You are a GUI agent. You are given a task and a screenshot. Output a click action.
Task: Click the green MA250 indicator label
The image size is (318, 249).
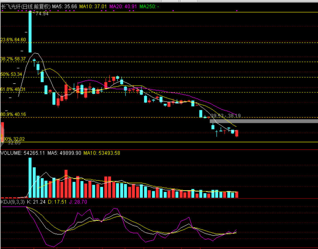click(x=149, y=6)
